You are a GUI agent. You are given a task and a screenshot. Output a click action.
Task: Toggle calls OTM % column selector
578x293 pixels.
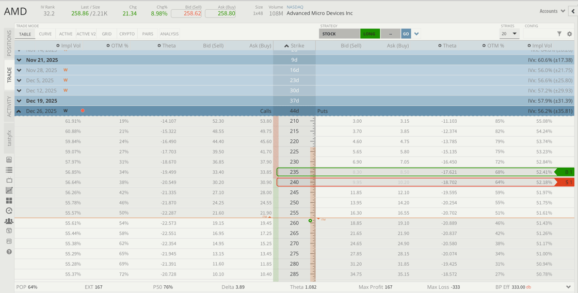[108, 46]
